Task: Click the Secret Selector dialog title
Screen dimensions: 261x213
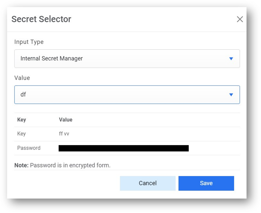Action: point(41,19)
